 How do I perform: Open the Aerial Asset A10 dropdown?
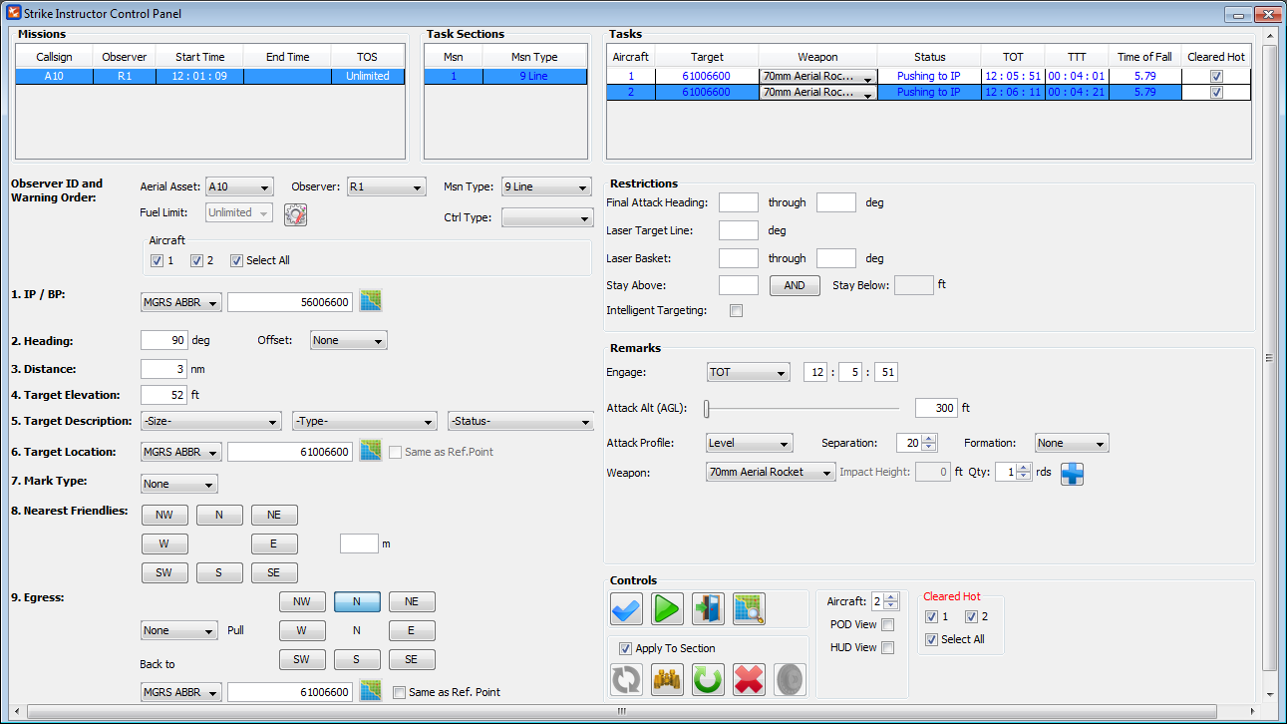(x=239, y=186)
